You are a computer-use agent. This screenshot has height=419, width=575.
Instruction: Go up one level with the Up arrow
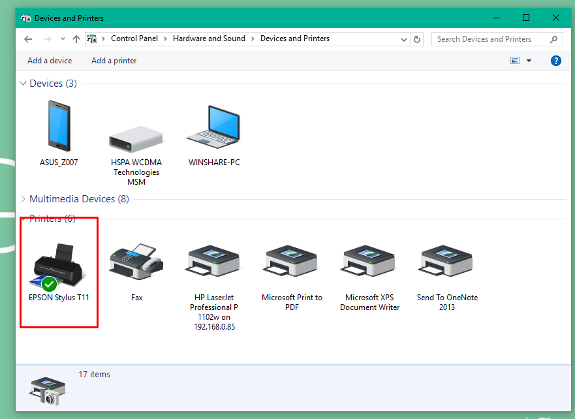76,39
